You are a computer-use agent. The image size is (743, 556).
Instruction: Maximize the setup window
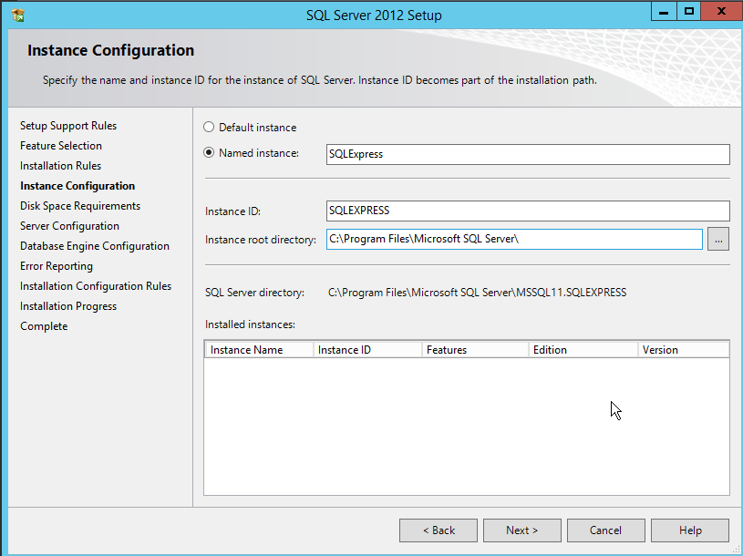(689, 11)
